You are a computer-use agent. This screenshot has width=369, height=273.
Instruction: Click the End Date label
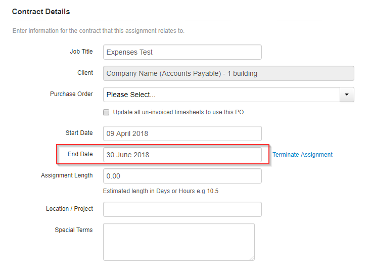(80, 154)
